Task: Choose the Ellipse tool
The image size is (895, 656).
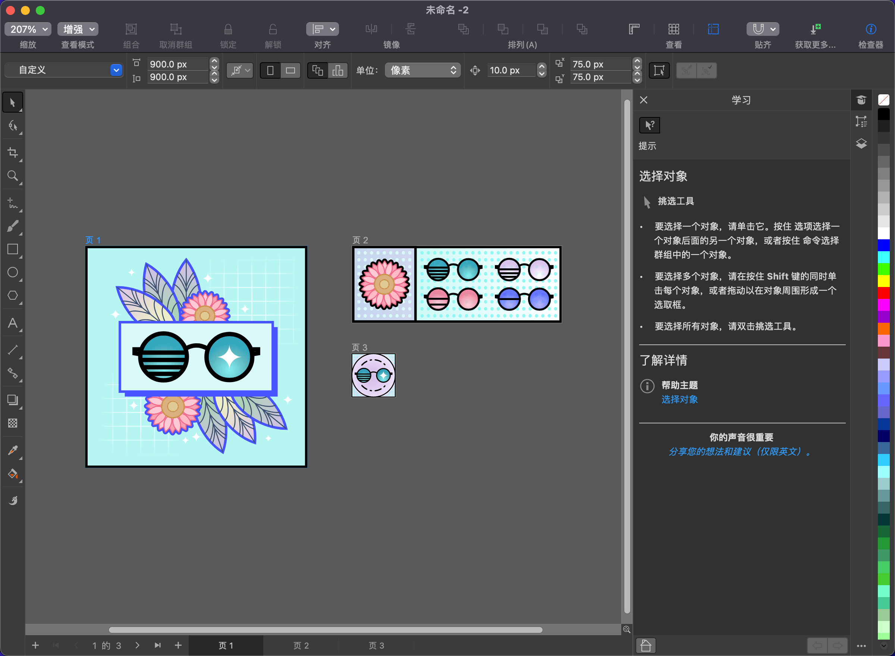Action: 12,272
